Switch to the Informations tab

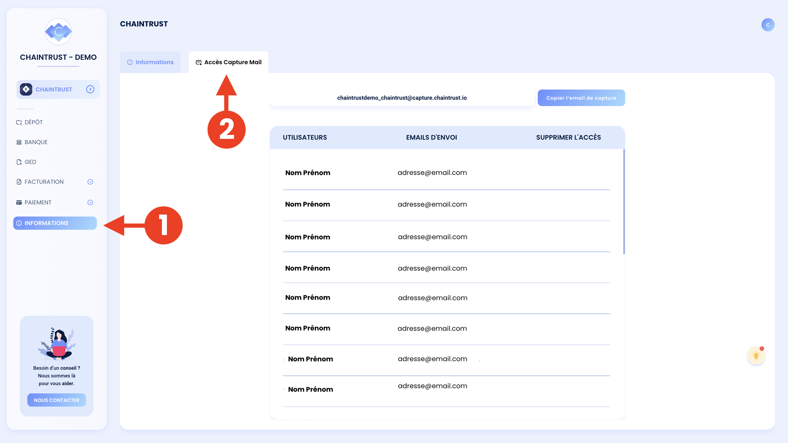point(150,62)
